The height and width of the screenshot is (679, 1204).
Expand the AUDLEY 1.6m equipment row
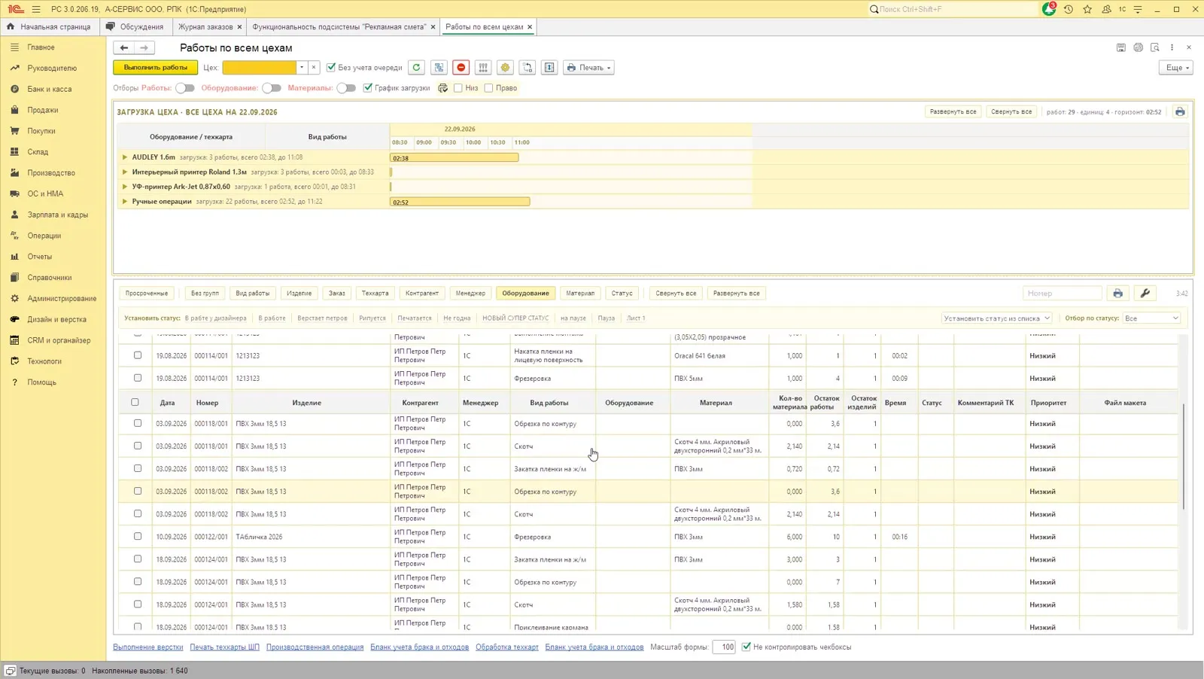[x=125, y=157]
